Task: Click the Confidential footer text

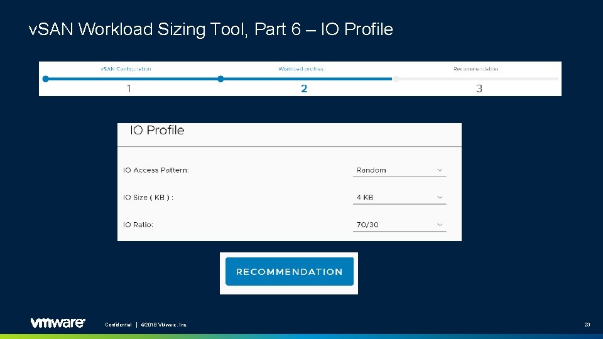Action: coord(119,325)
